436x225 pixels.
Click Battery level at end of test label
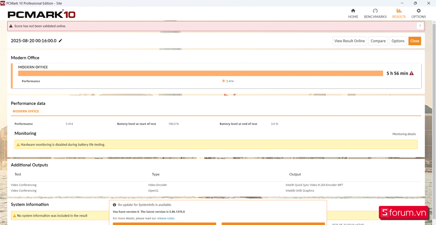pyautogui.click(x=238, y=124)
